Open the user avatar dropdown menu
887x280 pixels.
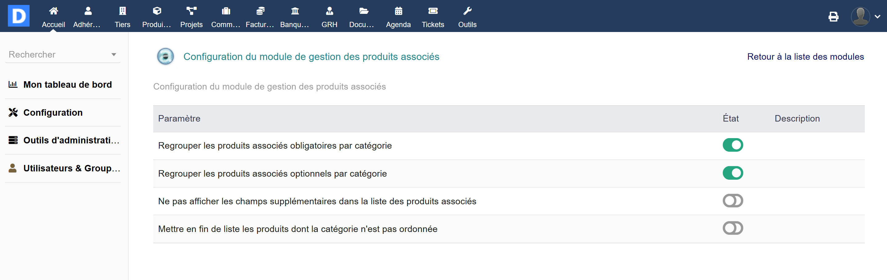pos(865,17)
